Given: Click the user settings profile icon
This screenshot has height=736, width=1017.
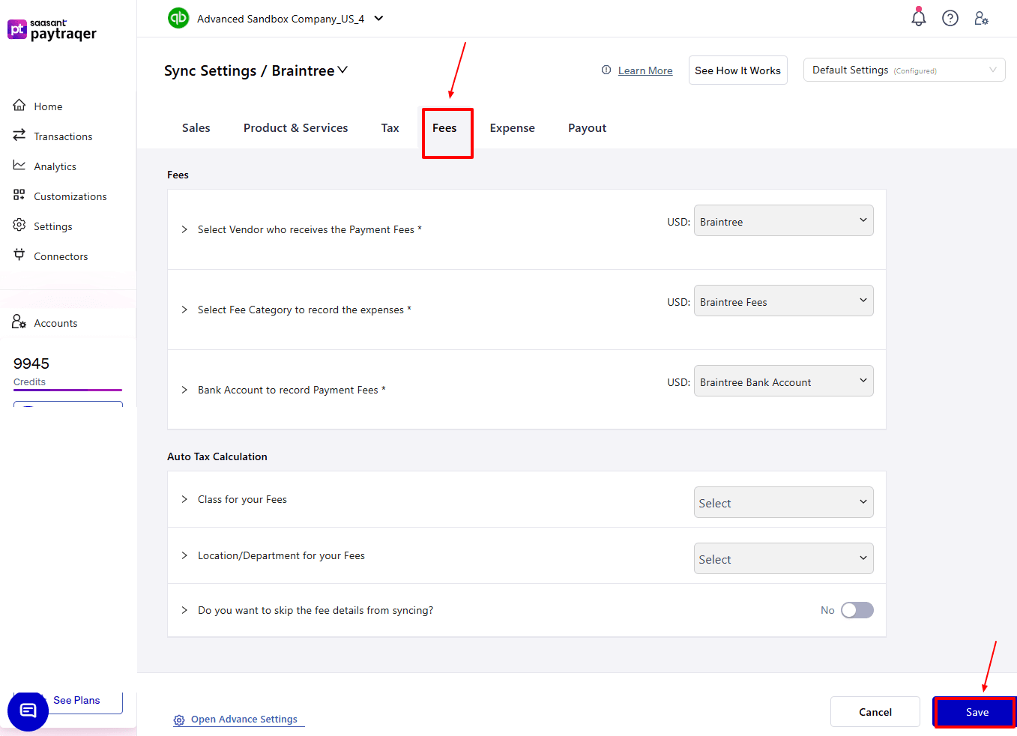Looking at the screenshot, I should click(x=981, y=18).
